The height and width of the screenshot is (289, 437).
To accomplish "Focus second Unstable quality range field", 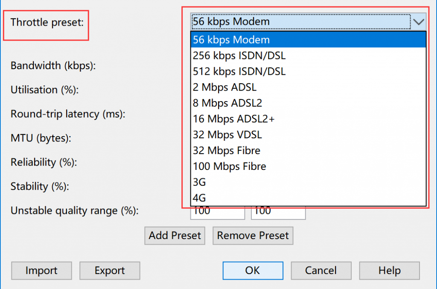I will point(278,213).
